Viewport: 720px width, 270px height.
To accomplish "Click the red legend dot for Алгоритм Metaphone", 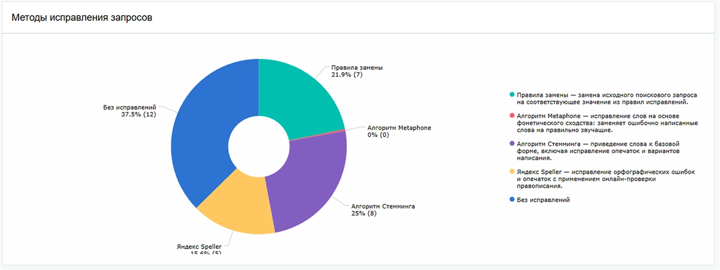I will (512, 116).
